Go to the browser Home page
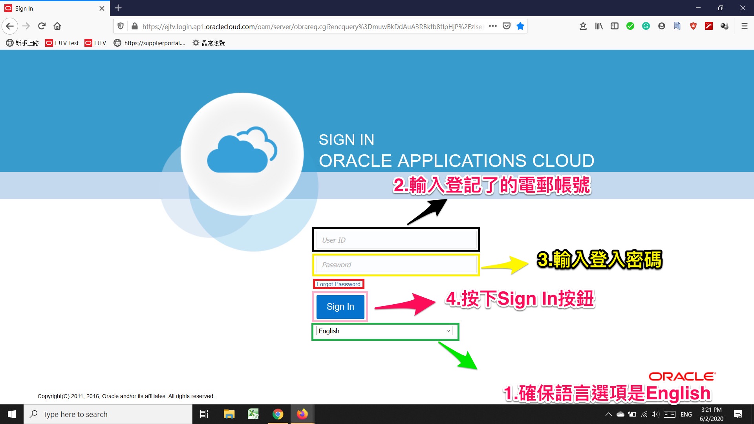 (x=57, y=26)
